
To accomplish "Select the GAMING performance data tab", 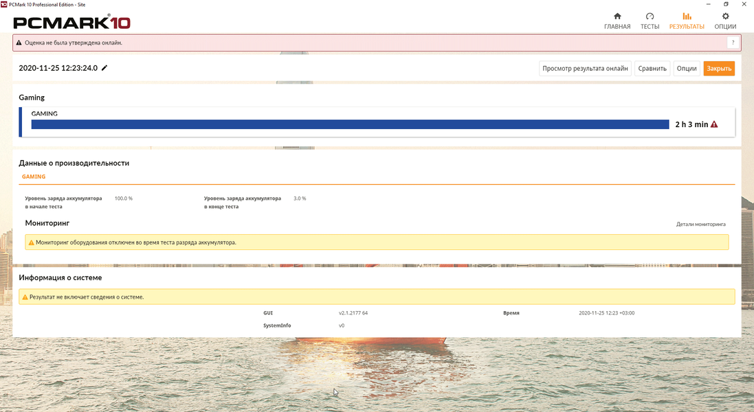I will click(34, 176).
